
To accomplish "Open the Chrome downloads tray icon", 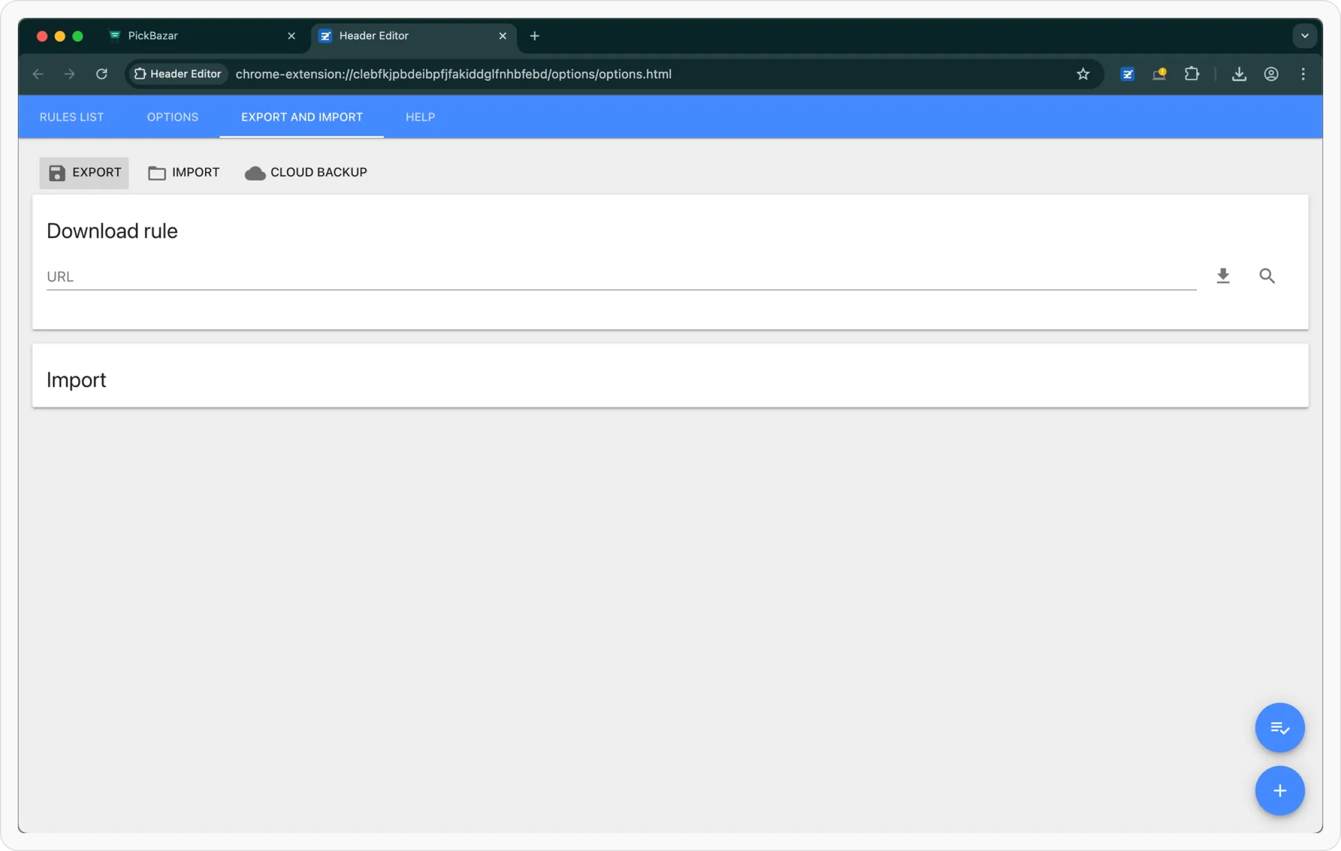I will pyautogui.click(x=1239, y=74).
